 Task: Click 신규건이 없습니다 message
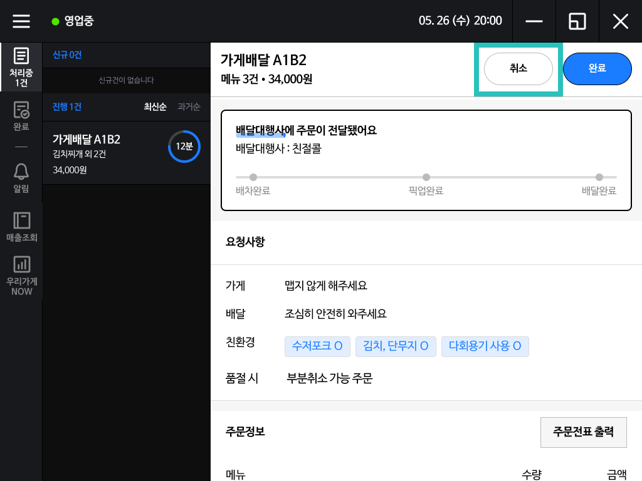click(x=127, y=80)
